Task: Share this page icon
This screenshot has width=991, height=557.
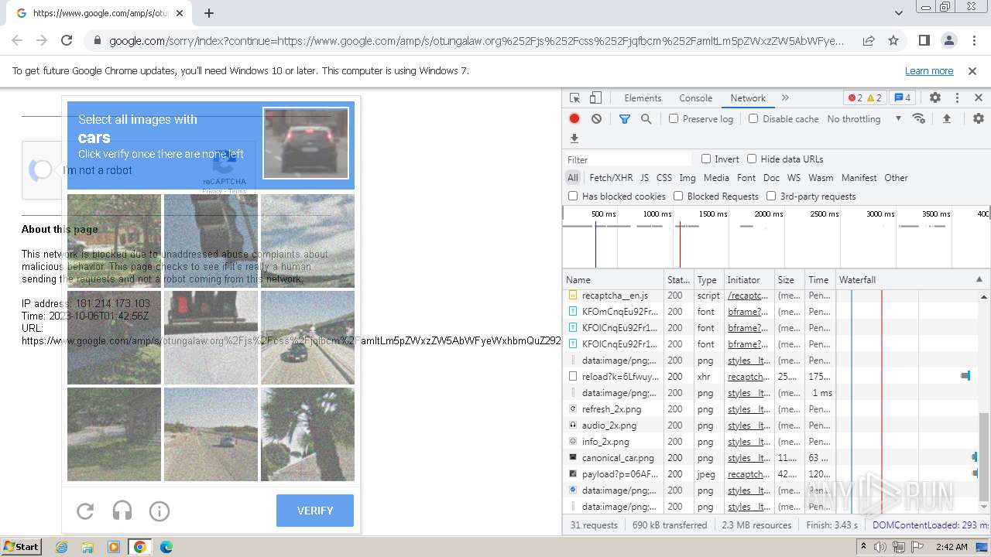Action: pyautogui.click(x=869, y=40)
